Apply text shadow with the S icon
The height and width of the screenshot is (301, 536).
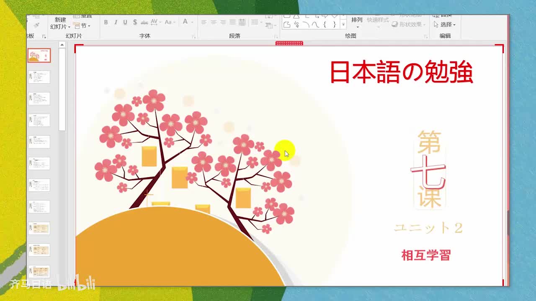point(134,22)
